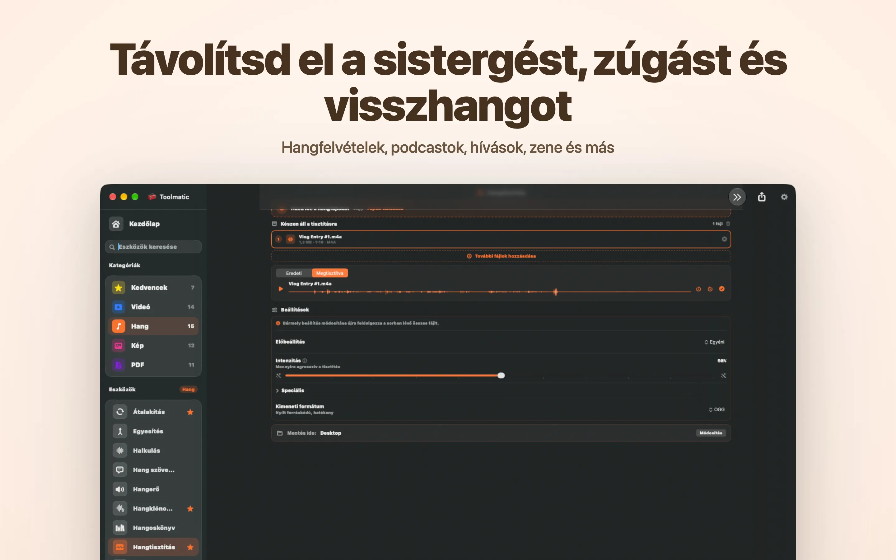Click the orange checkmark beside the waveform

(x=721, y=289)
